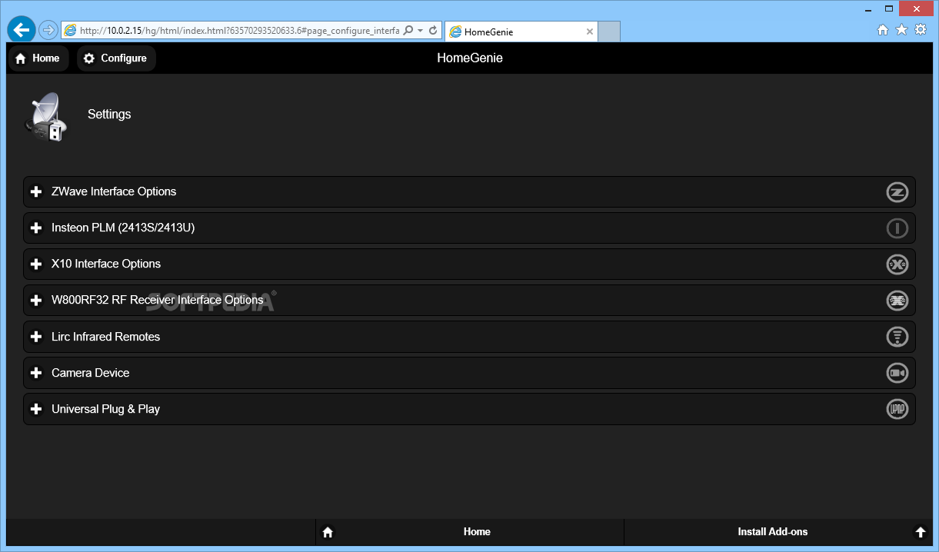The height and width of the screenshot is (552, 939).
Task: Click the Lirc infrared remotes icon
Action: coord(897,337)
